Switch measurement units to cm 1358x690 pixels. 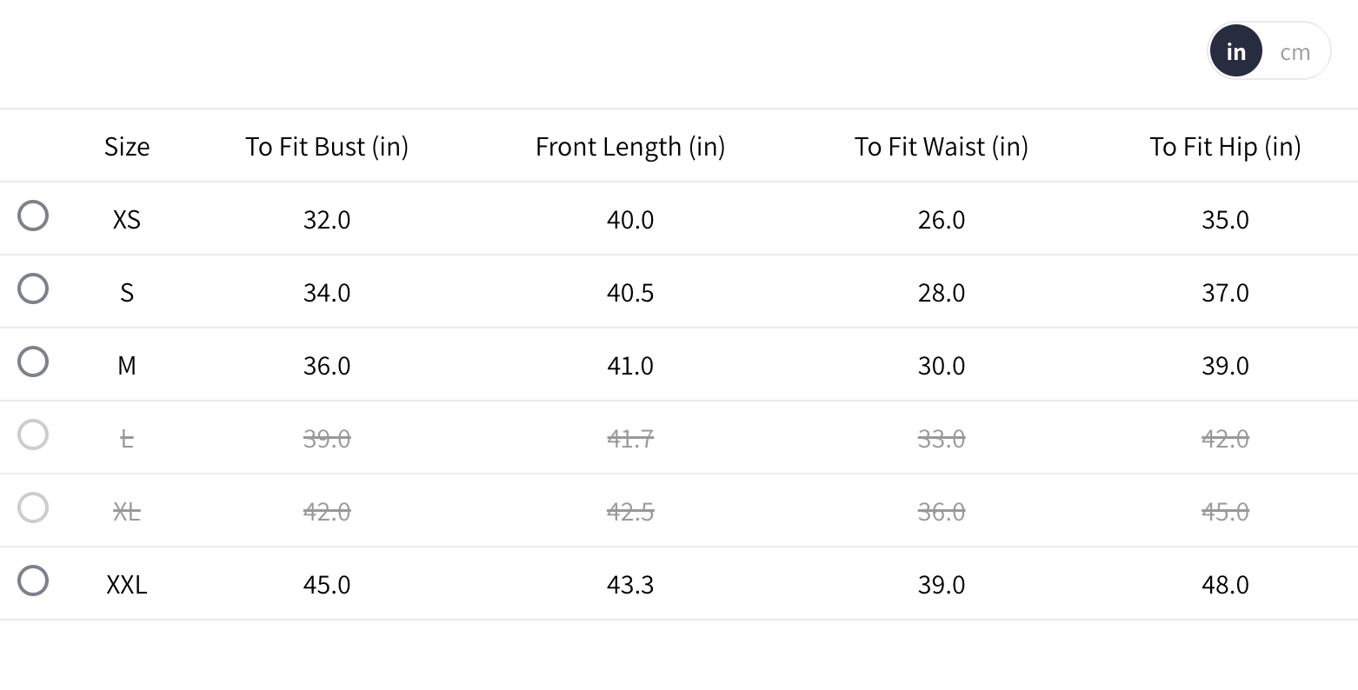tap(1295, 52)
